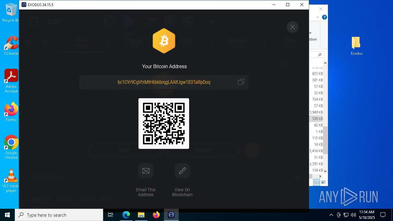The height and width of the screenshot is (221, 393).
Task: Select the Firefox desktop shortcut
Action: 11,112
